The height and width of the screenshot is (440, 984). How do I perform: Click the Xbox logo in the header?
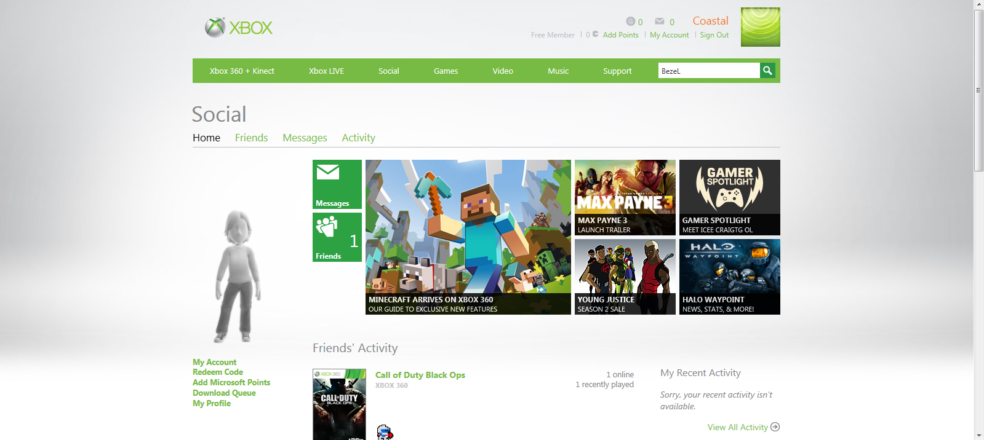click(239, 28)
